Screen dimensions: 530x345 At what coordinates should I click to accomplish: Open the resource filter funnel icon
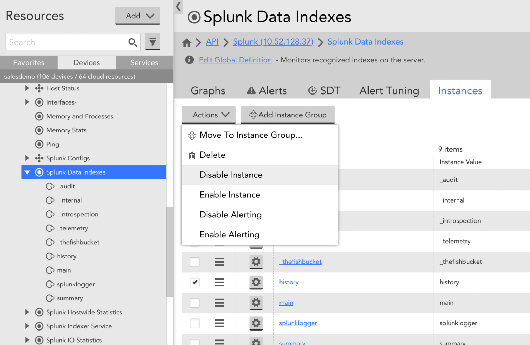pos(153,41)
